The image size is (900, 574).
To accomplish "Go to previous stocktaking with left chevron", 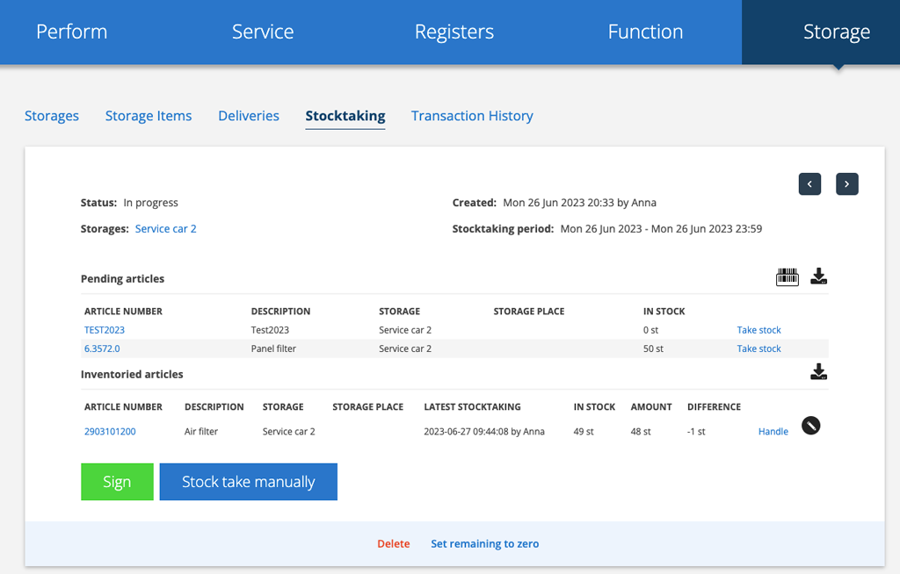I will pyautogui.click(x=809, y=184).
